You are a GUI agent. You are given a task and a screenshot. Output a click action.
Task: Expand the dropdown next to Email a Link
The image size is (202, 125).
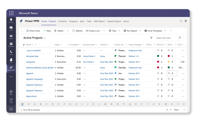pos(104,31)
